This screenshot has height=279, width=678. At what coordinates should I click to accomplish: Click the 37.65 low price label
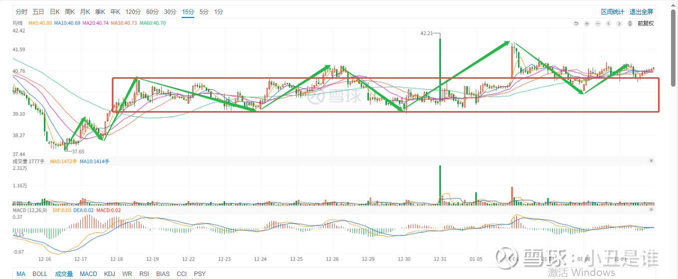[x=78, y=151]
